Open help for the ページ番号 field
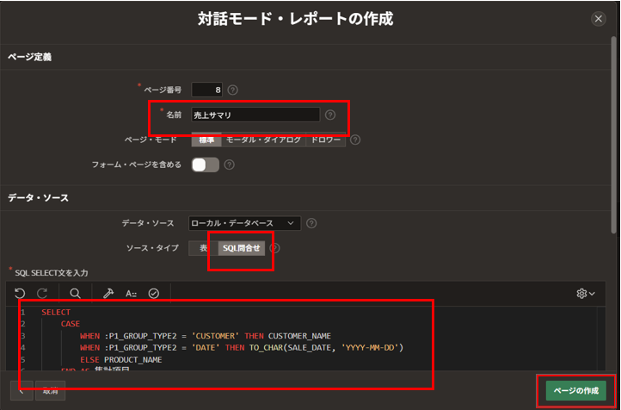The width and height of the screenshot is (621, 410). coord(233,90)
